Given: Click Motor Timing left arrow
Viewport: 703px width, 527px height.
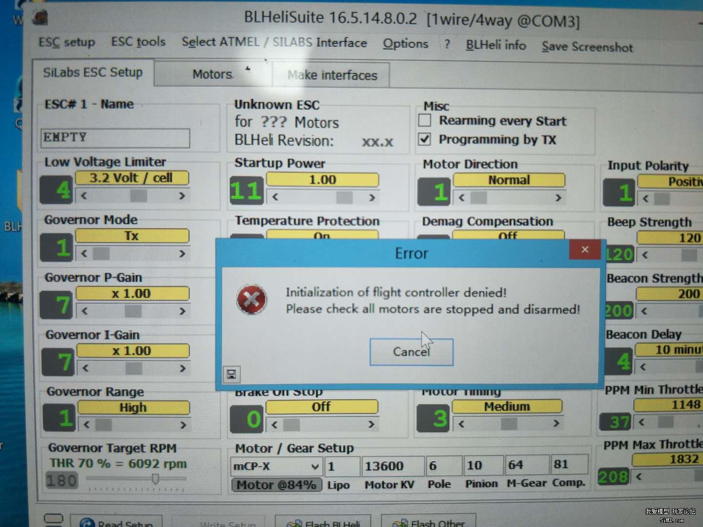Looking at the screenshot, I should coord(461,424).
